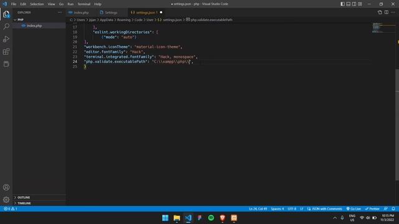Viewport: 399px width, 224px height.
Task: Toggle the bottom panel layout icon
Action: (349, 4)
